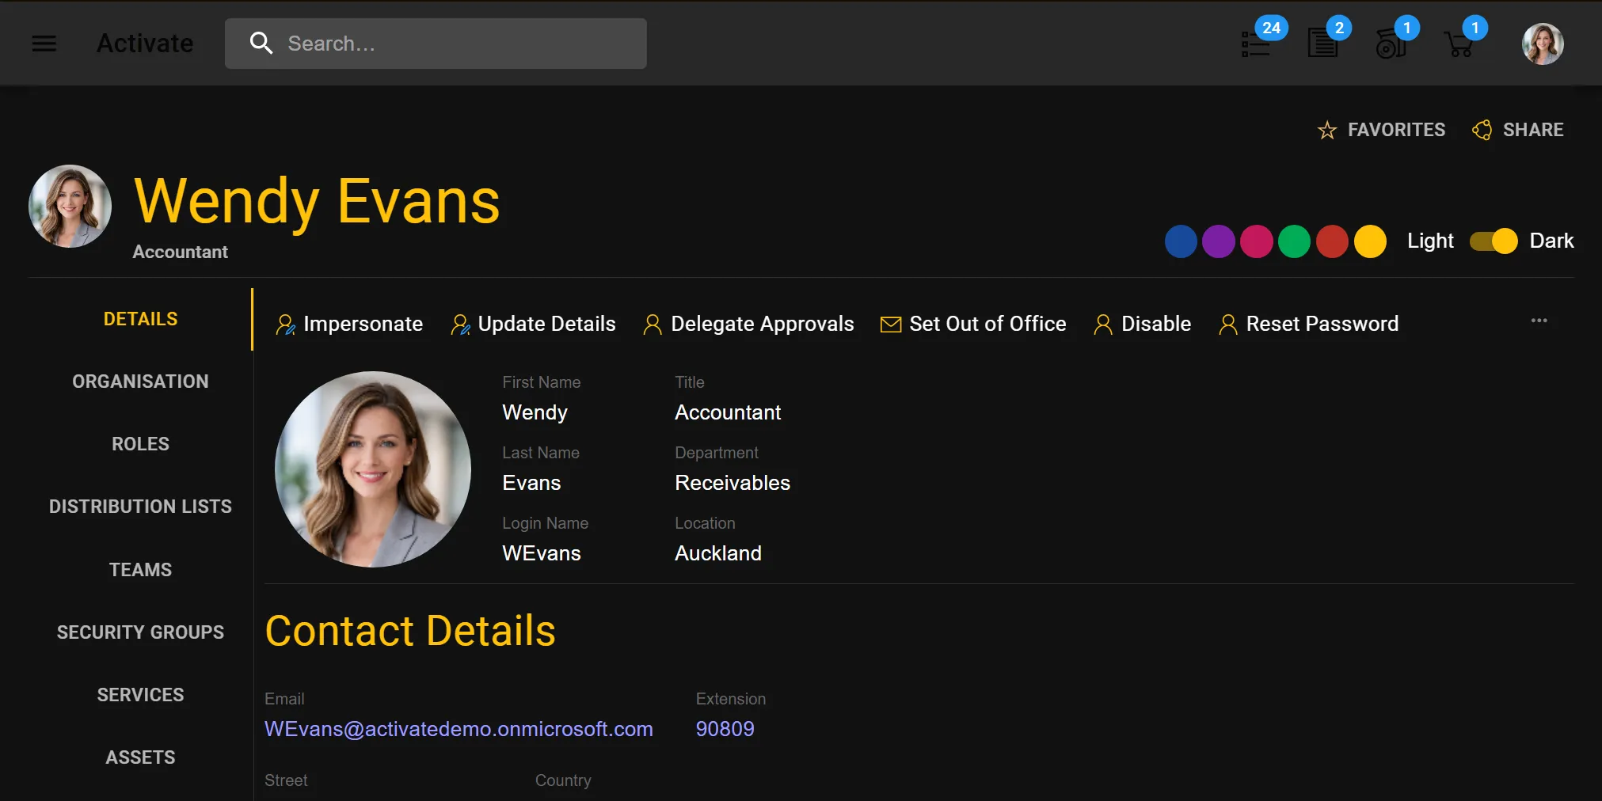Image resolution: width=1602 pixels, height=801 pixels.
Task: Click the small header avatar beside Wendy Evans
Action: (x=70, y=206)
